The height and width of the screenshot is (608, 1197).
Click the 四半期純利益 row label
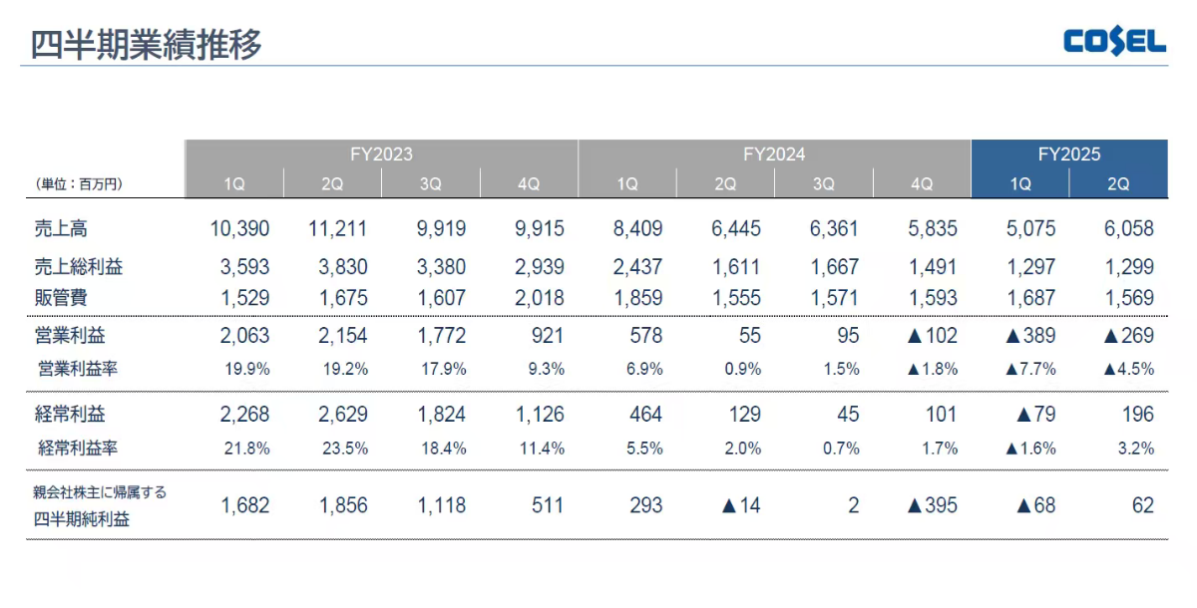pyautogui.click(x=81, y=518)
